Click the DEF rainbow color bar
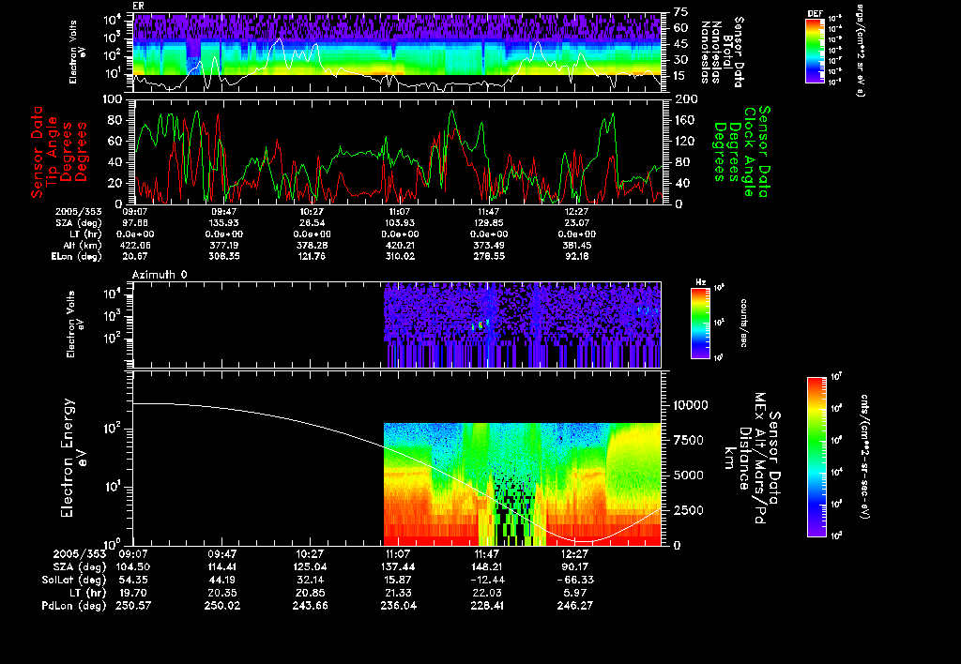The width and height of the screenshot is (961, 664). click(815, 51)
